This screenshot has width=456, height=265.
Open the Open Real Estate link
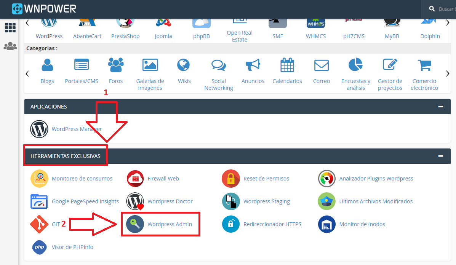tap(240, 36)
